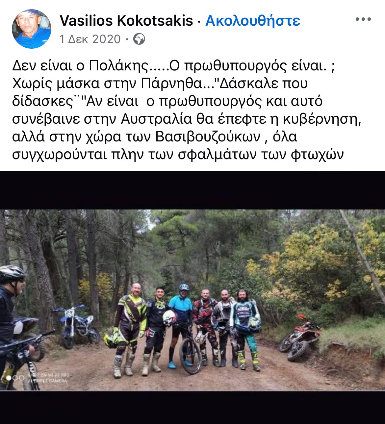Select the orange dirt bike lying at right

click(300, 337)
